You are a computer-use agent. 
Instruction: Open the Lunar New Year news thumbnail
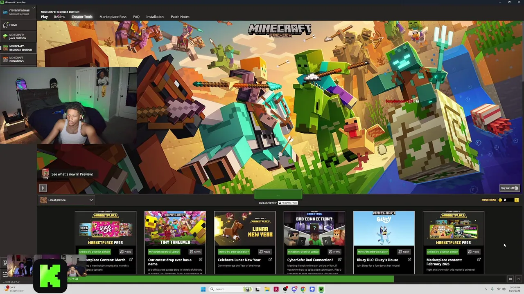tap(245, 228)
